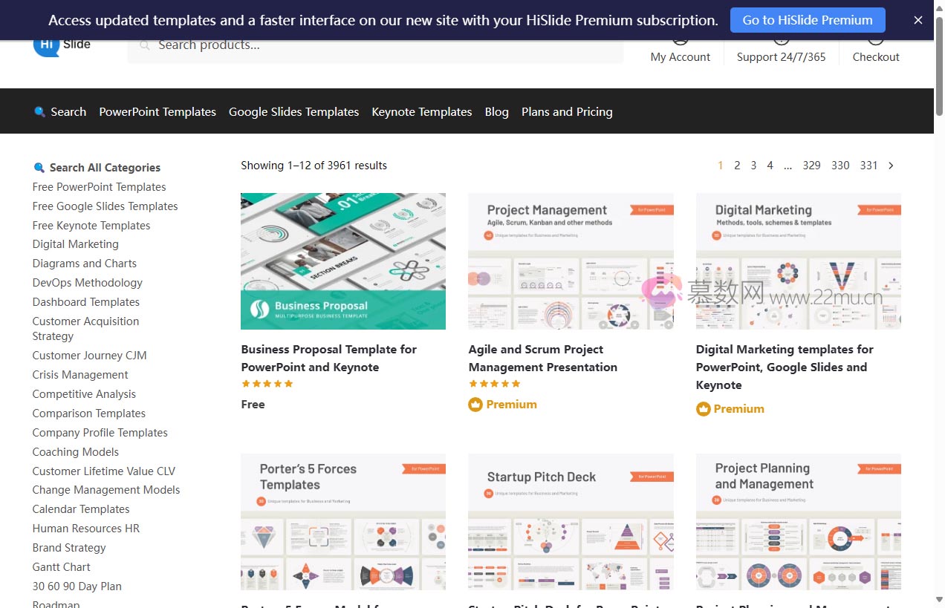Jump to results page 331

click(x=868, y=166)
